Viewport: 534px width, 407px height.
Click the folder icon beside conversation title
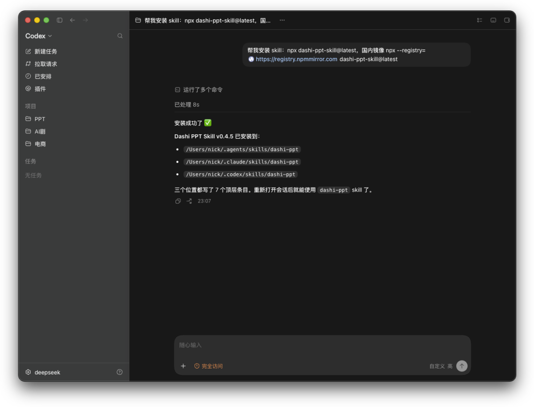(x=138, y=20)
